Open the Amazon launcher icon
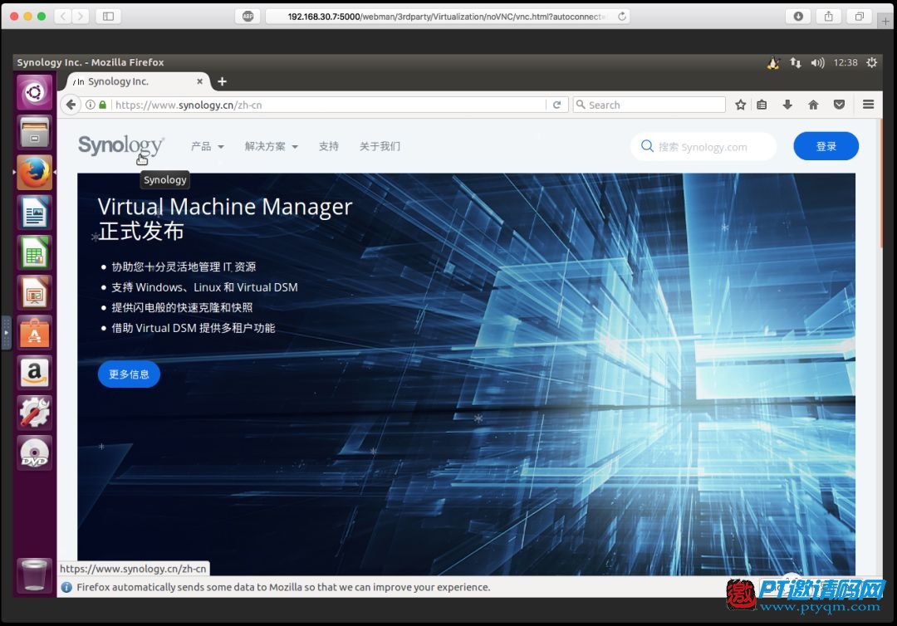Viewport: 897px width, 626px height. click(34, 372)
